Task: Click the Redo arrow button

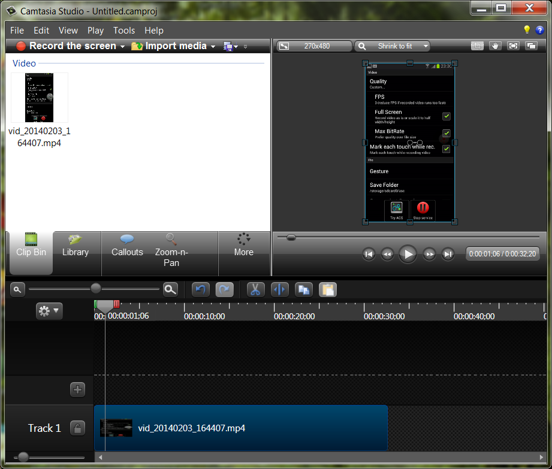Action: coord(225,289)
